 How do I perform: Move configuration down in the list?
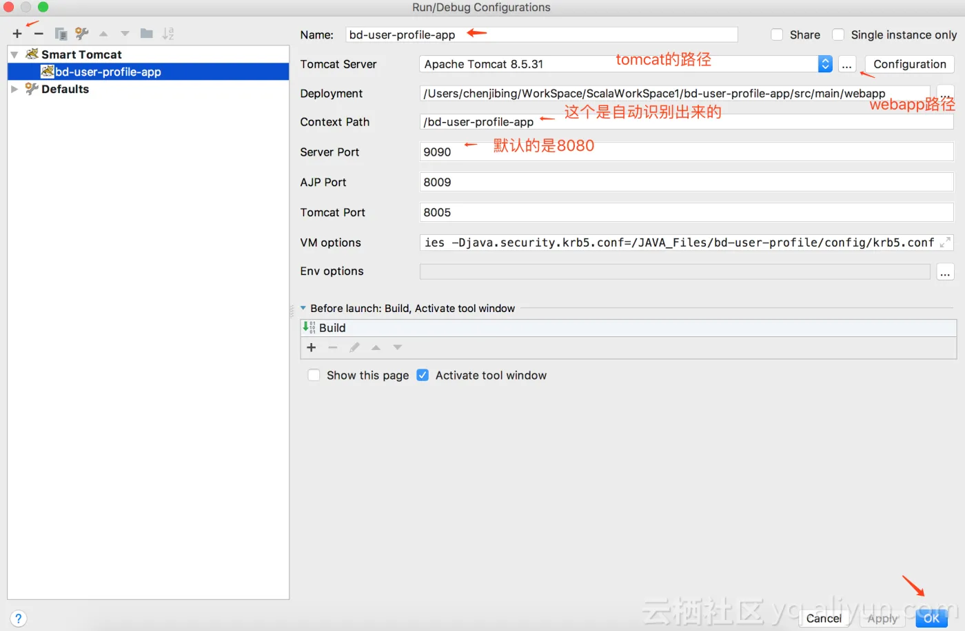coord(125,33)
